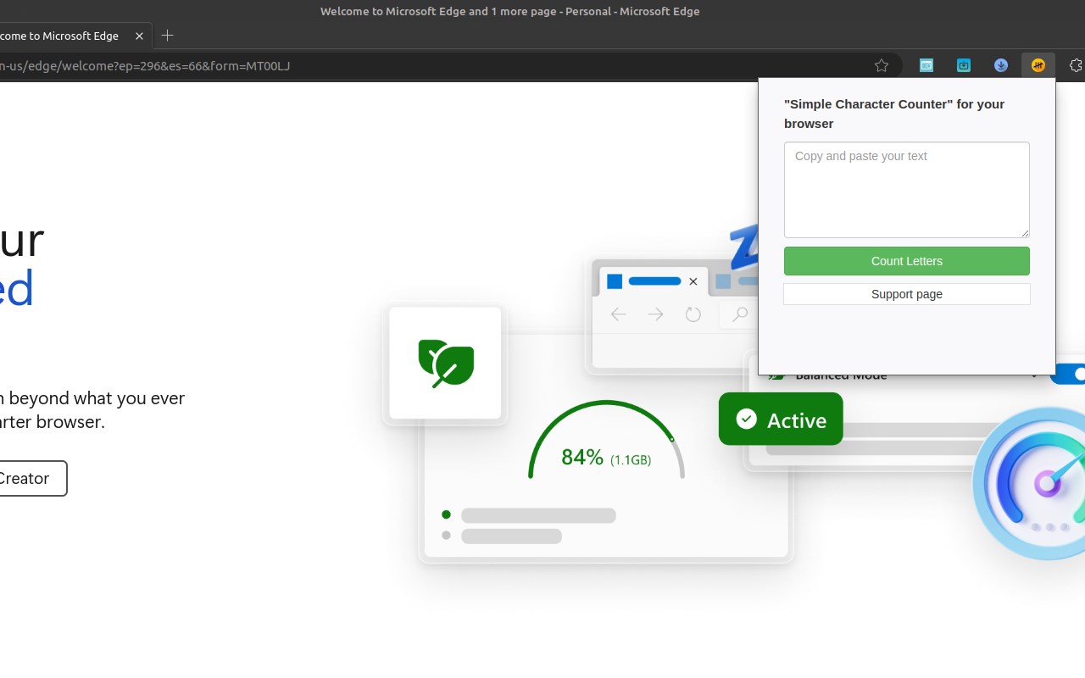Click the mock tab close X illustration
Viewport: 1085px width, 678px height.
point(693,281)
